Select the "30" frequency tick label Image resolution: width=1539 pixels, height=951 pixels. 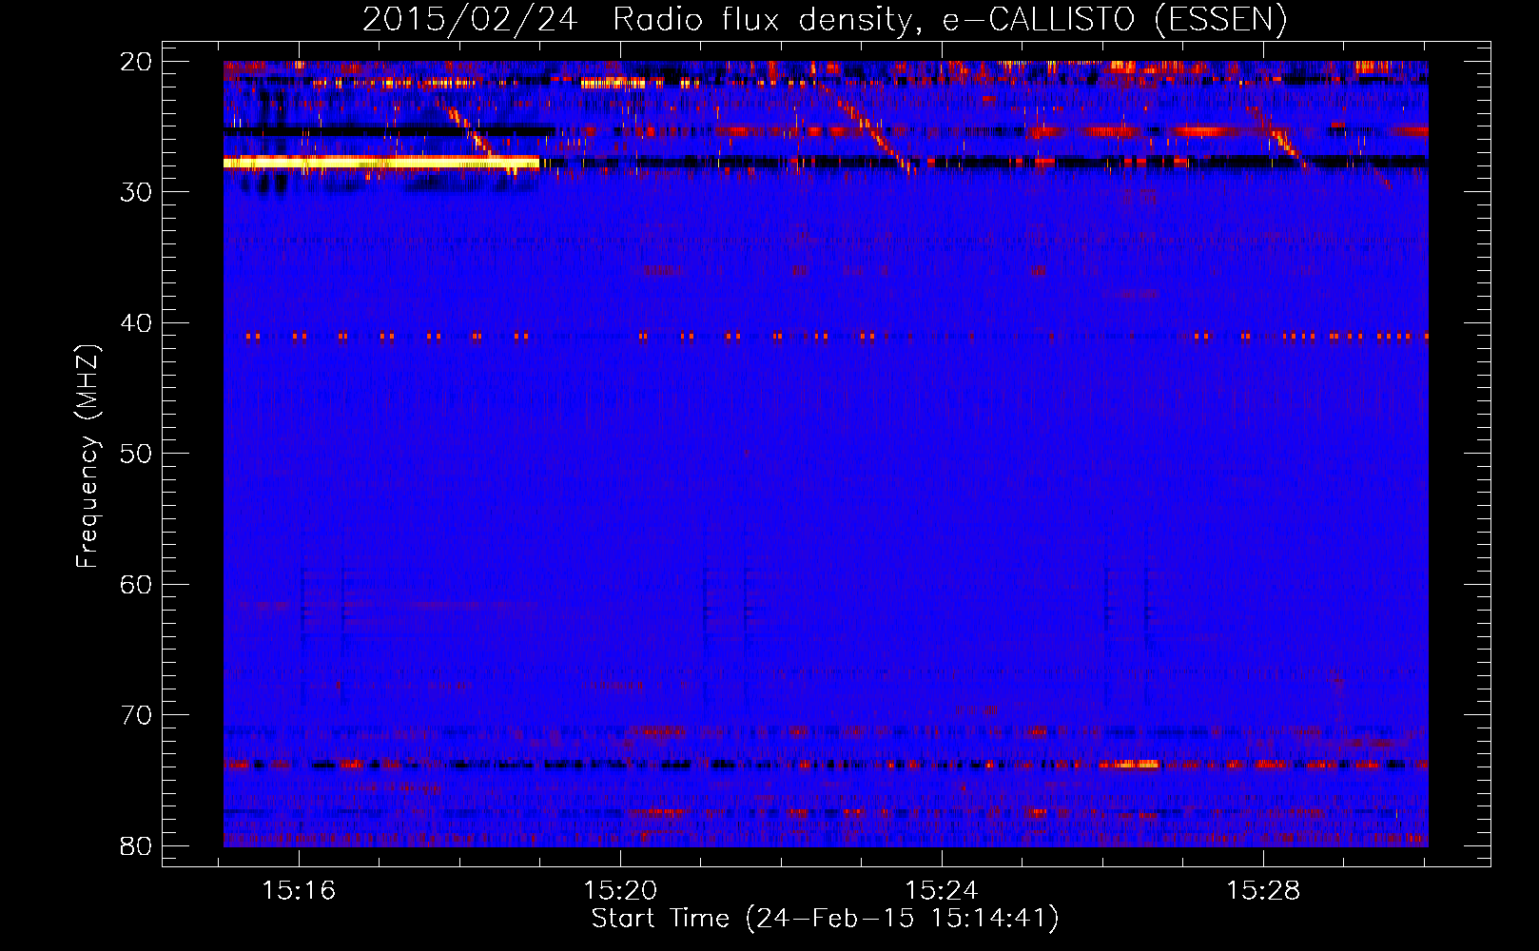tap(137, 192)
